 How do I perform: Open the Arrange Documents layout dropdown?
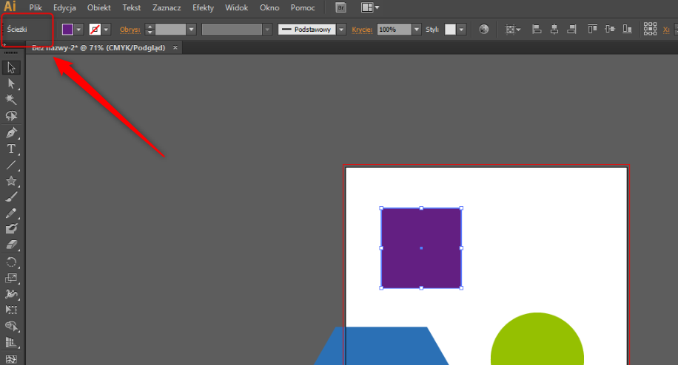[x=370, y=8]
